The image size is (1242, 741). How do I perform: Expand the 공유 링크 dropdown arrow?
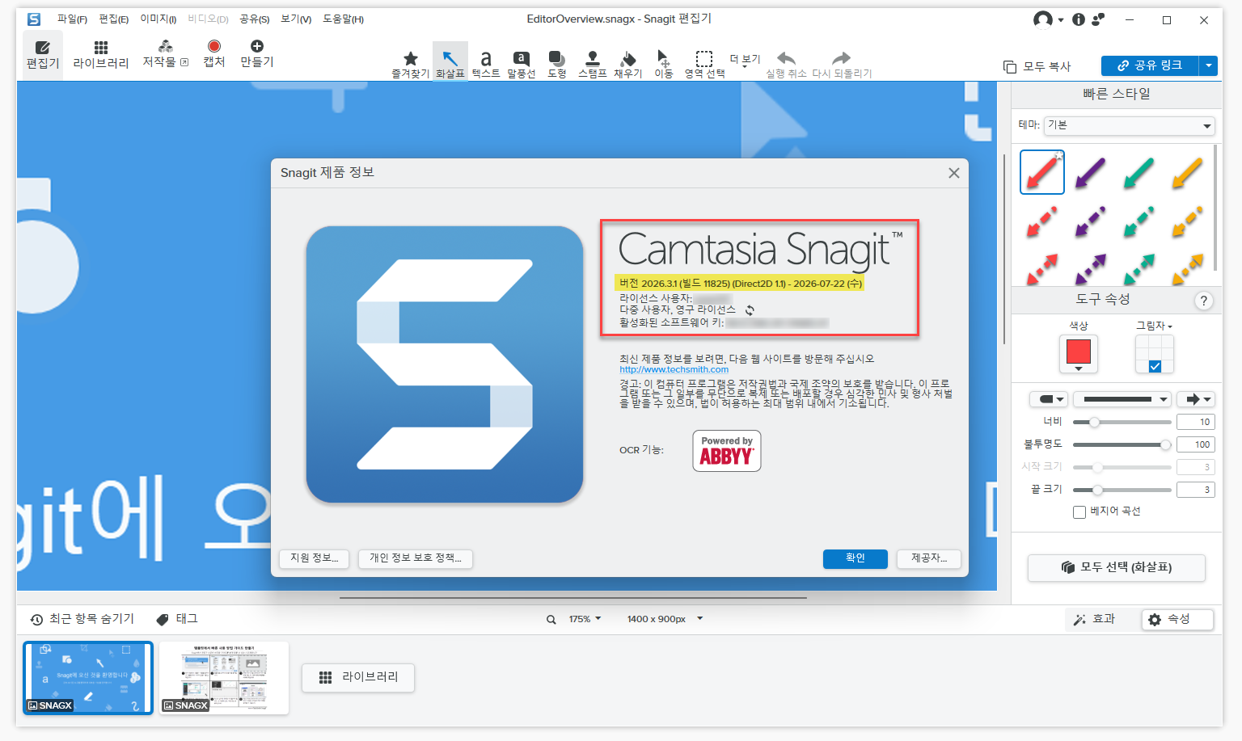tap(1209, 65)
